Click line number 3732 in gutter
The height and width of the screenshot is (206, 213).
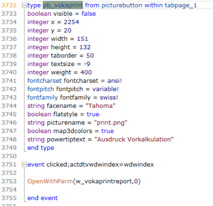[x=9, y=5]
